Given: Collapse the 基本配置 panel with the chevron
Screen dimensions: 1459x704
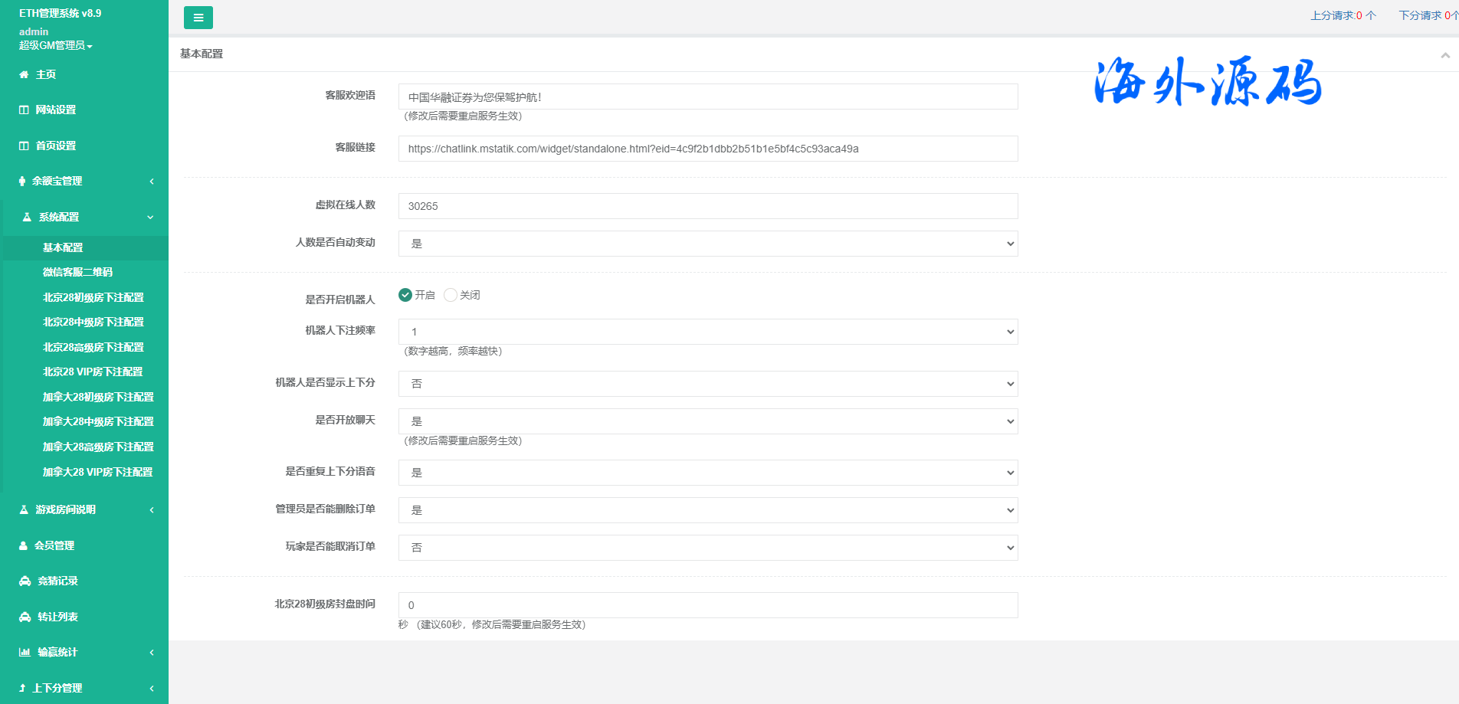Looking at the screenshot, I should (1444, 55).
